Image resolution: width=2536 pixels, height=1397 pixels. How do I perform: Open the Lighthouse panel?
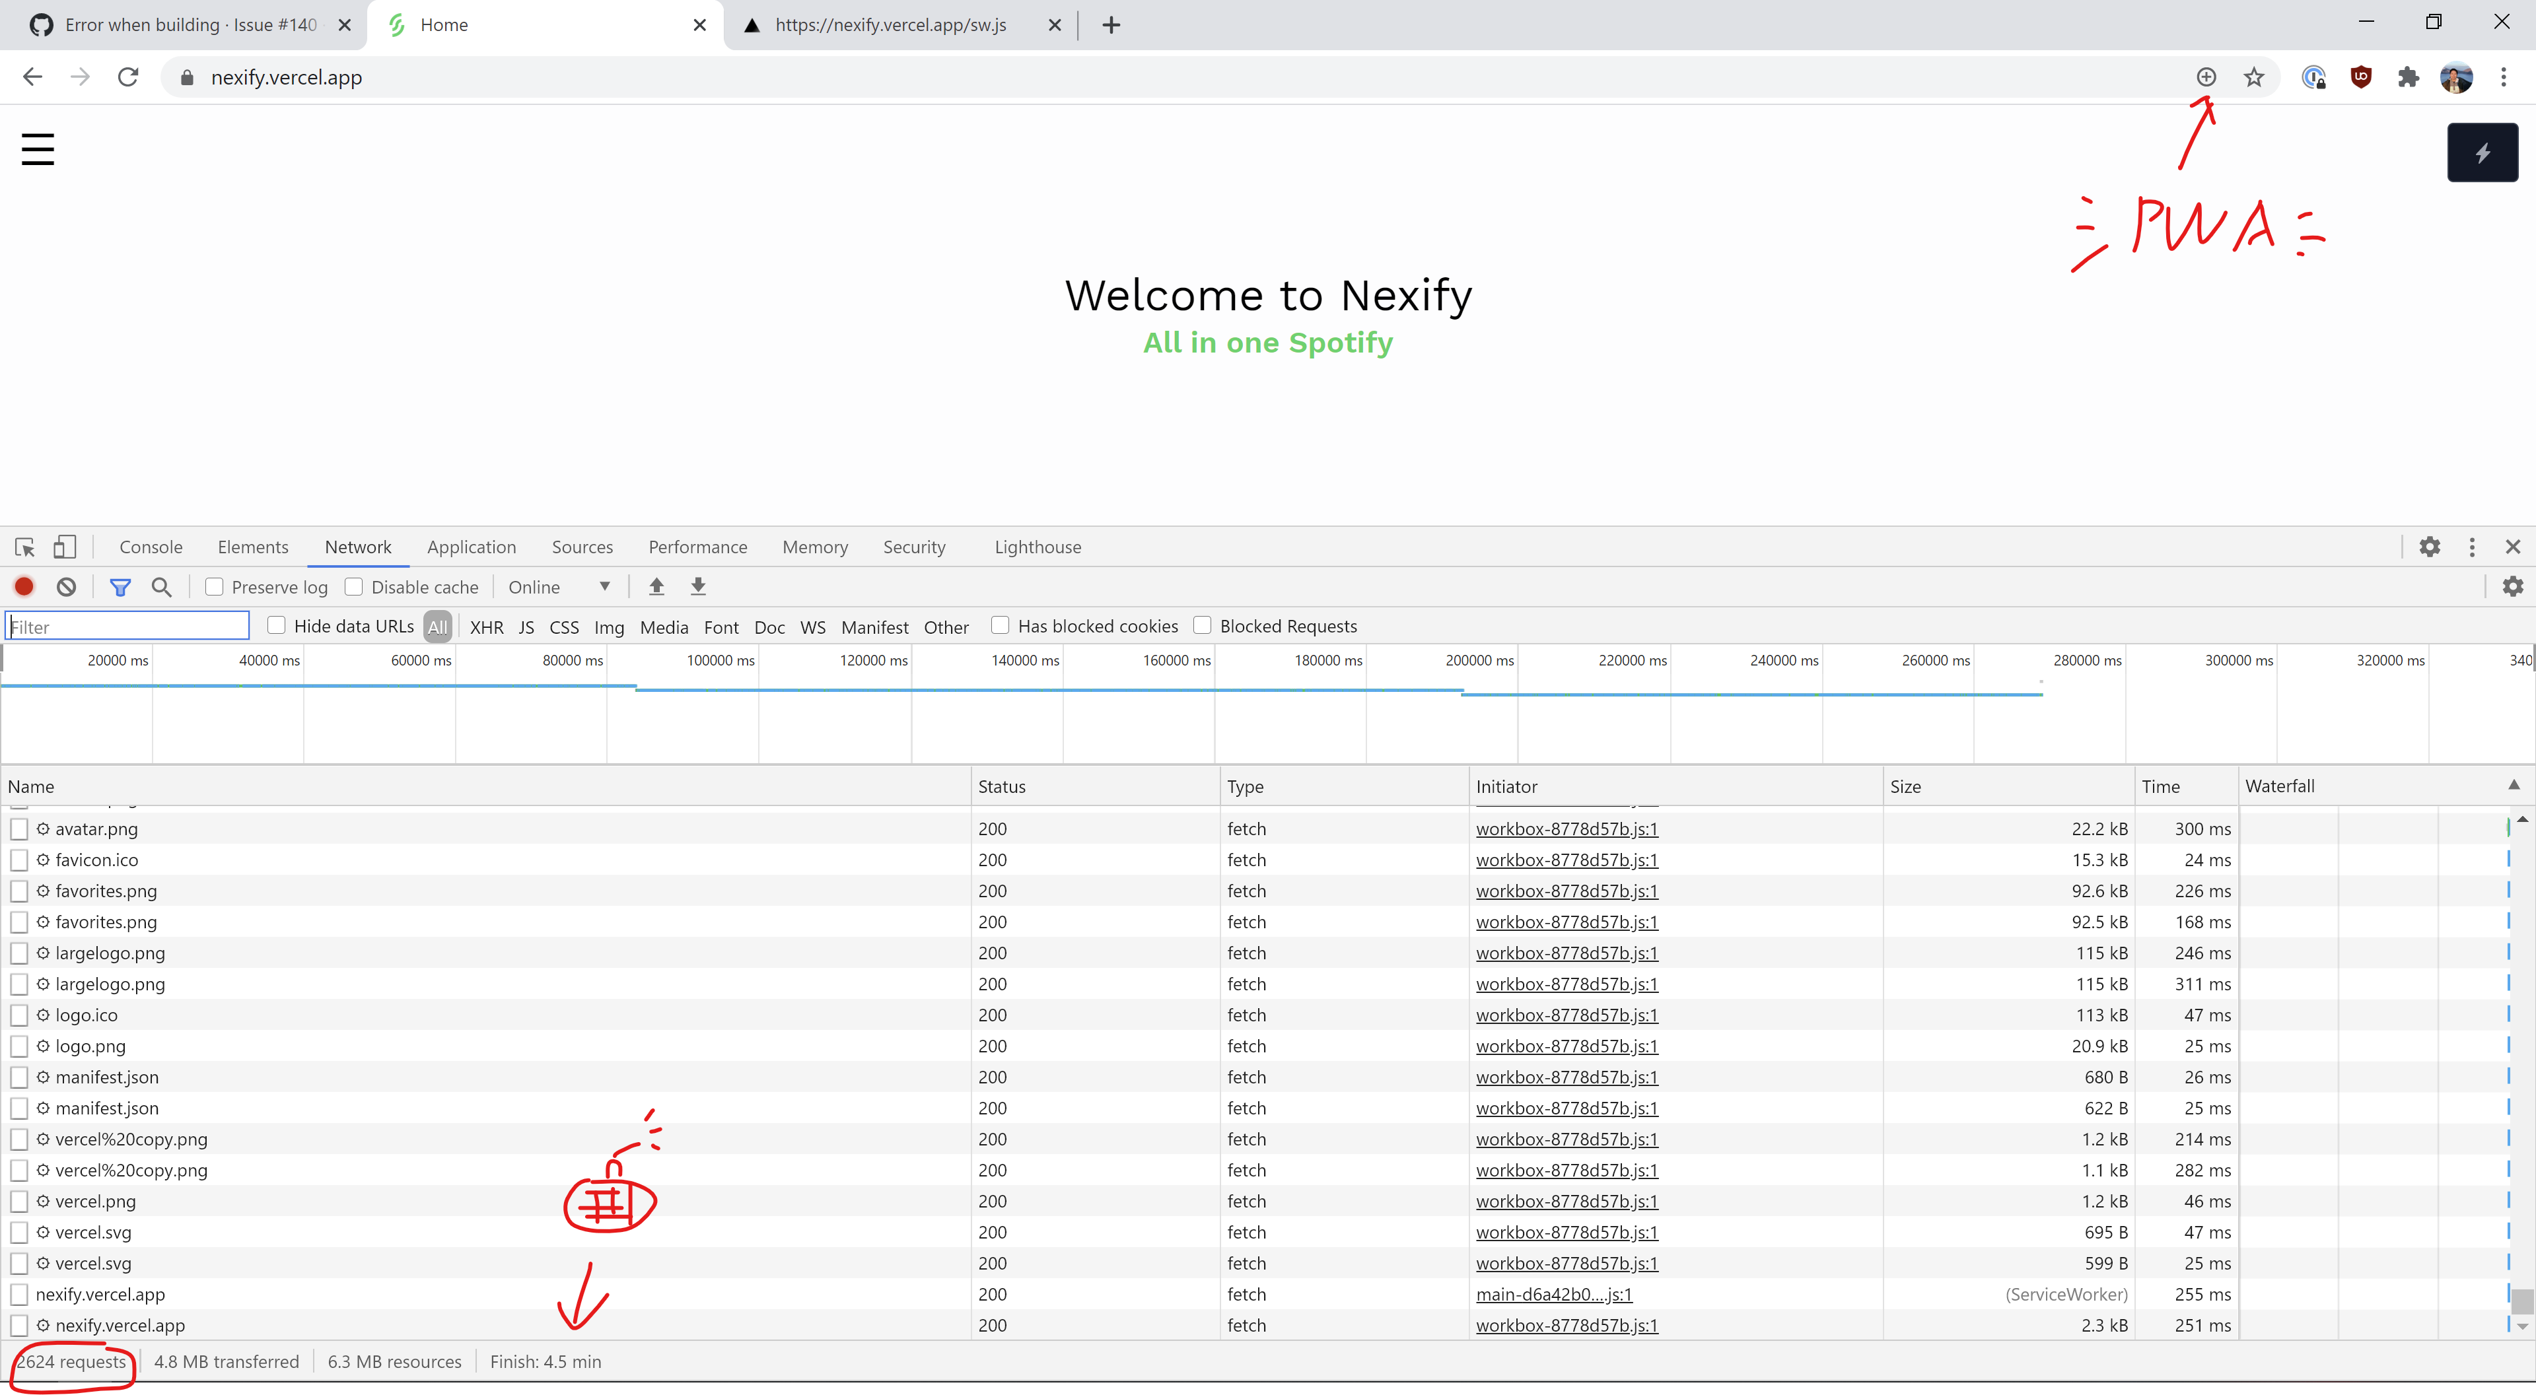[1038, 547]
